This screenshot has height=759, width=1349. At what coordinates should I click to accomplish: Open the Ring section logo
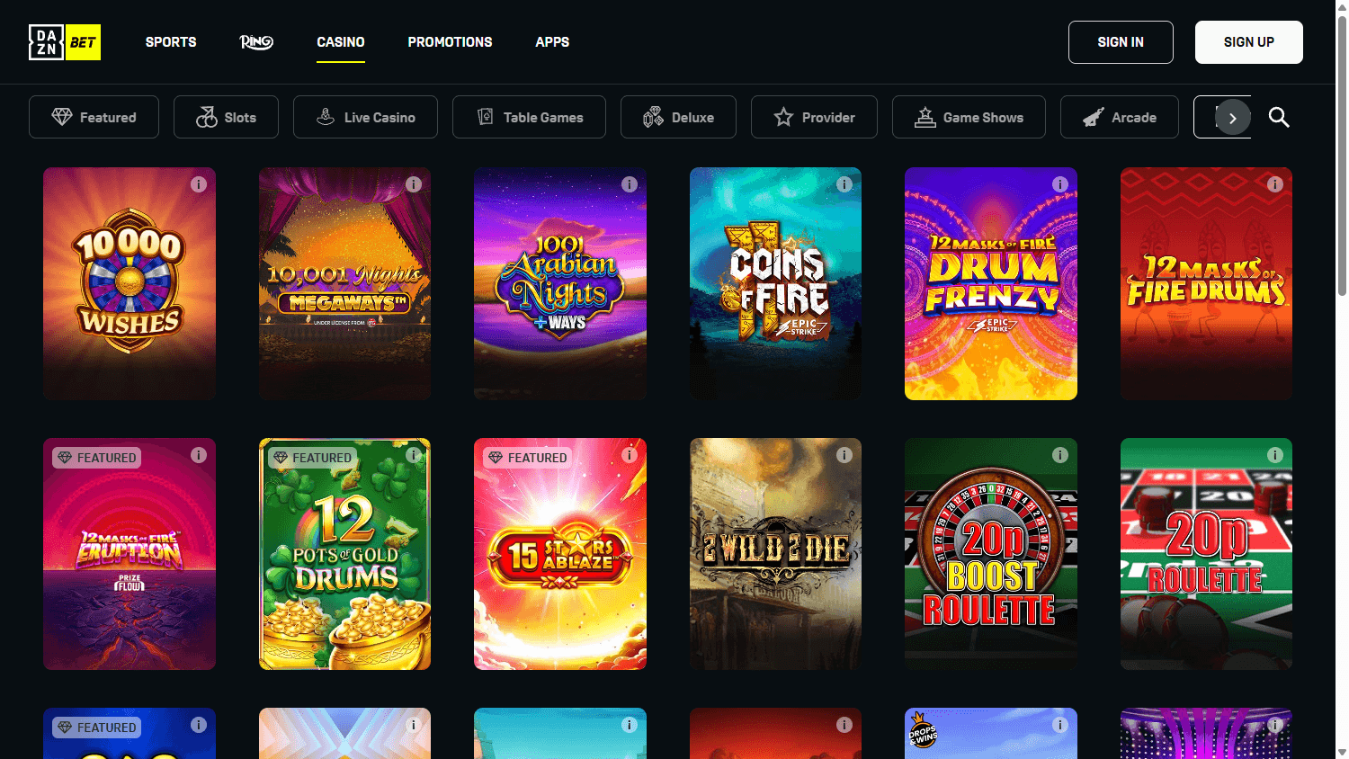(x=256, y=42)
